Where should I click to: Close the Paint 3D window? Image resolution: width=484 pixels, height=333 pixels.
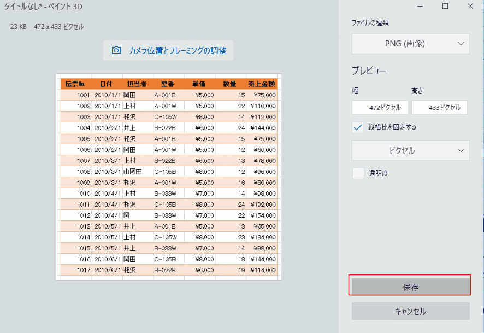470,6
